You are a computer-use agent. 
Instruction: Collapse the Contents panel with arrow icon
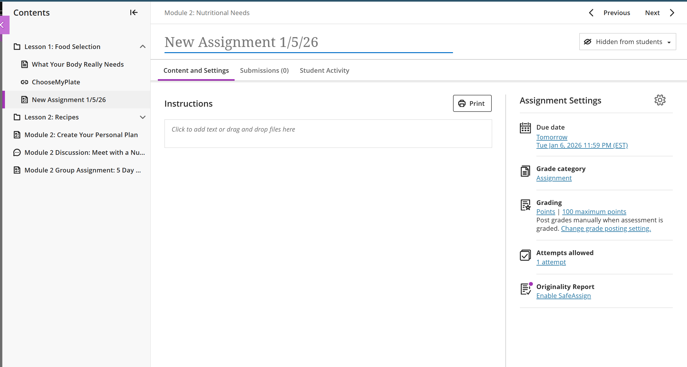pyautogui.click(x=134, y=12)
